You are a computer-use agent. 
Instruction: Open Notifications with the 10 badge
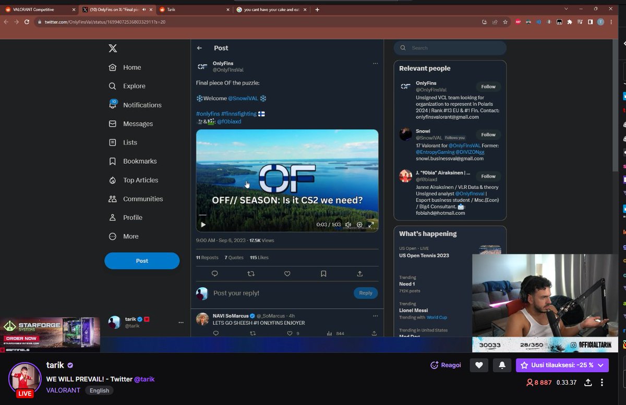click(135, 105)
